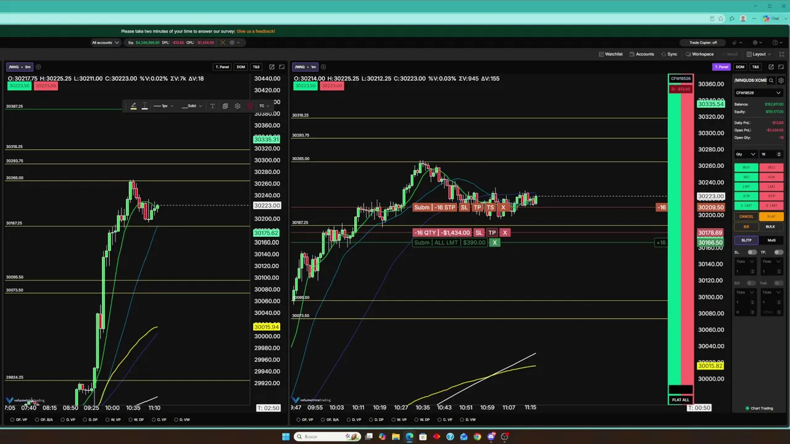
Task: Open the help question mark menu
Action: tap(775, 43)
